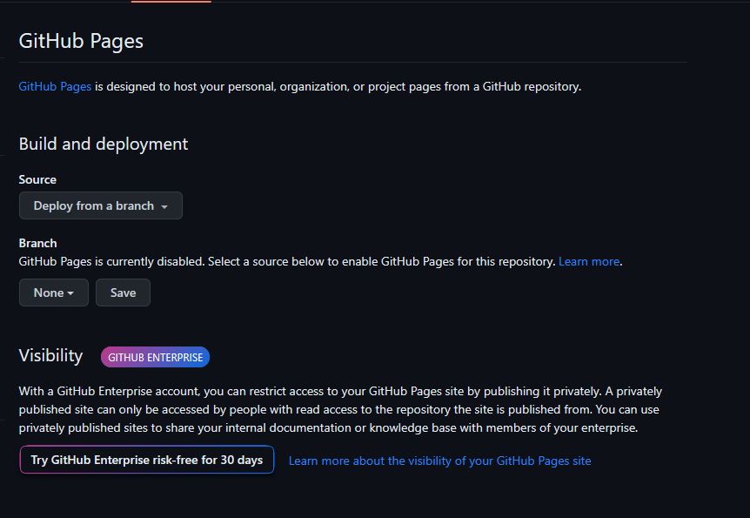This screenshot has width=750, height=518.
Task: Click the caret arrow next to None
Action: 70,293
